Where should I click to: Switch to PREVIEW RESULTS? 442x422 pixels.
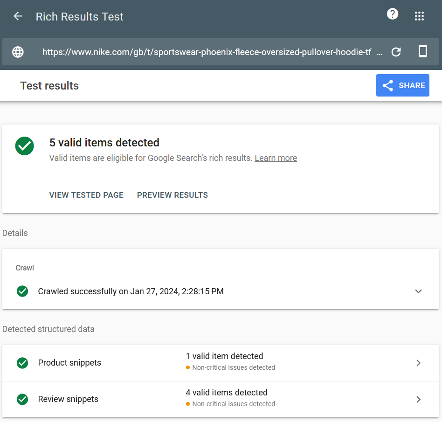click(x=172, y=195)
